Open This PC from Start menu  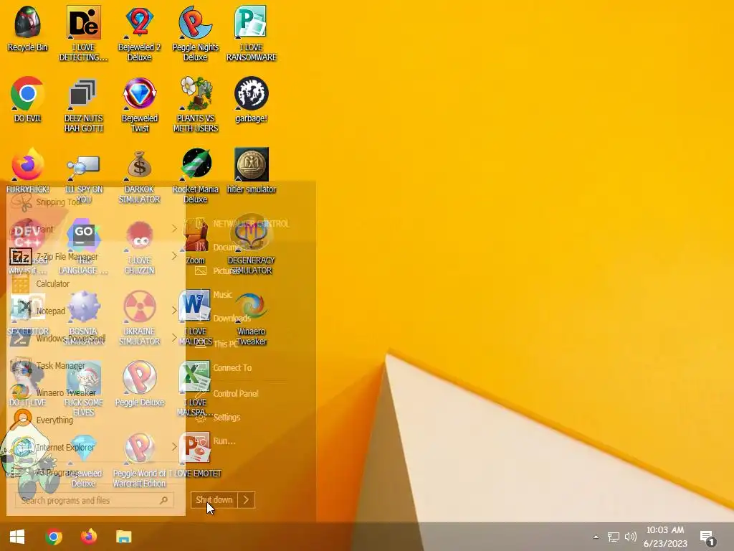[x=226, y=344]
